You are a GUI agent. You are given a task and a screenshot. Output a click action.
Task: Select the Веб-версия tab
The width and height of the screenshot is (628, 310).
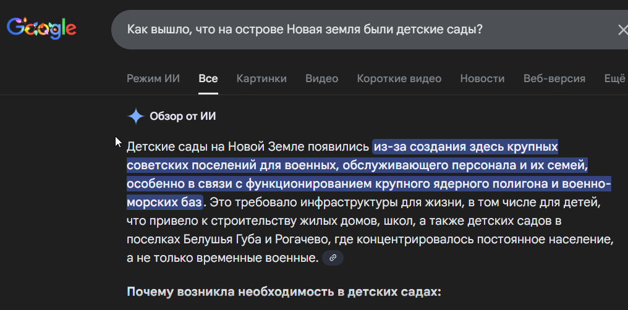[x=554, y=78]
